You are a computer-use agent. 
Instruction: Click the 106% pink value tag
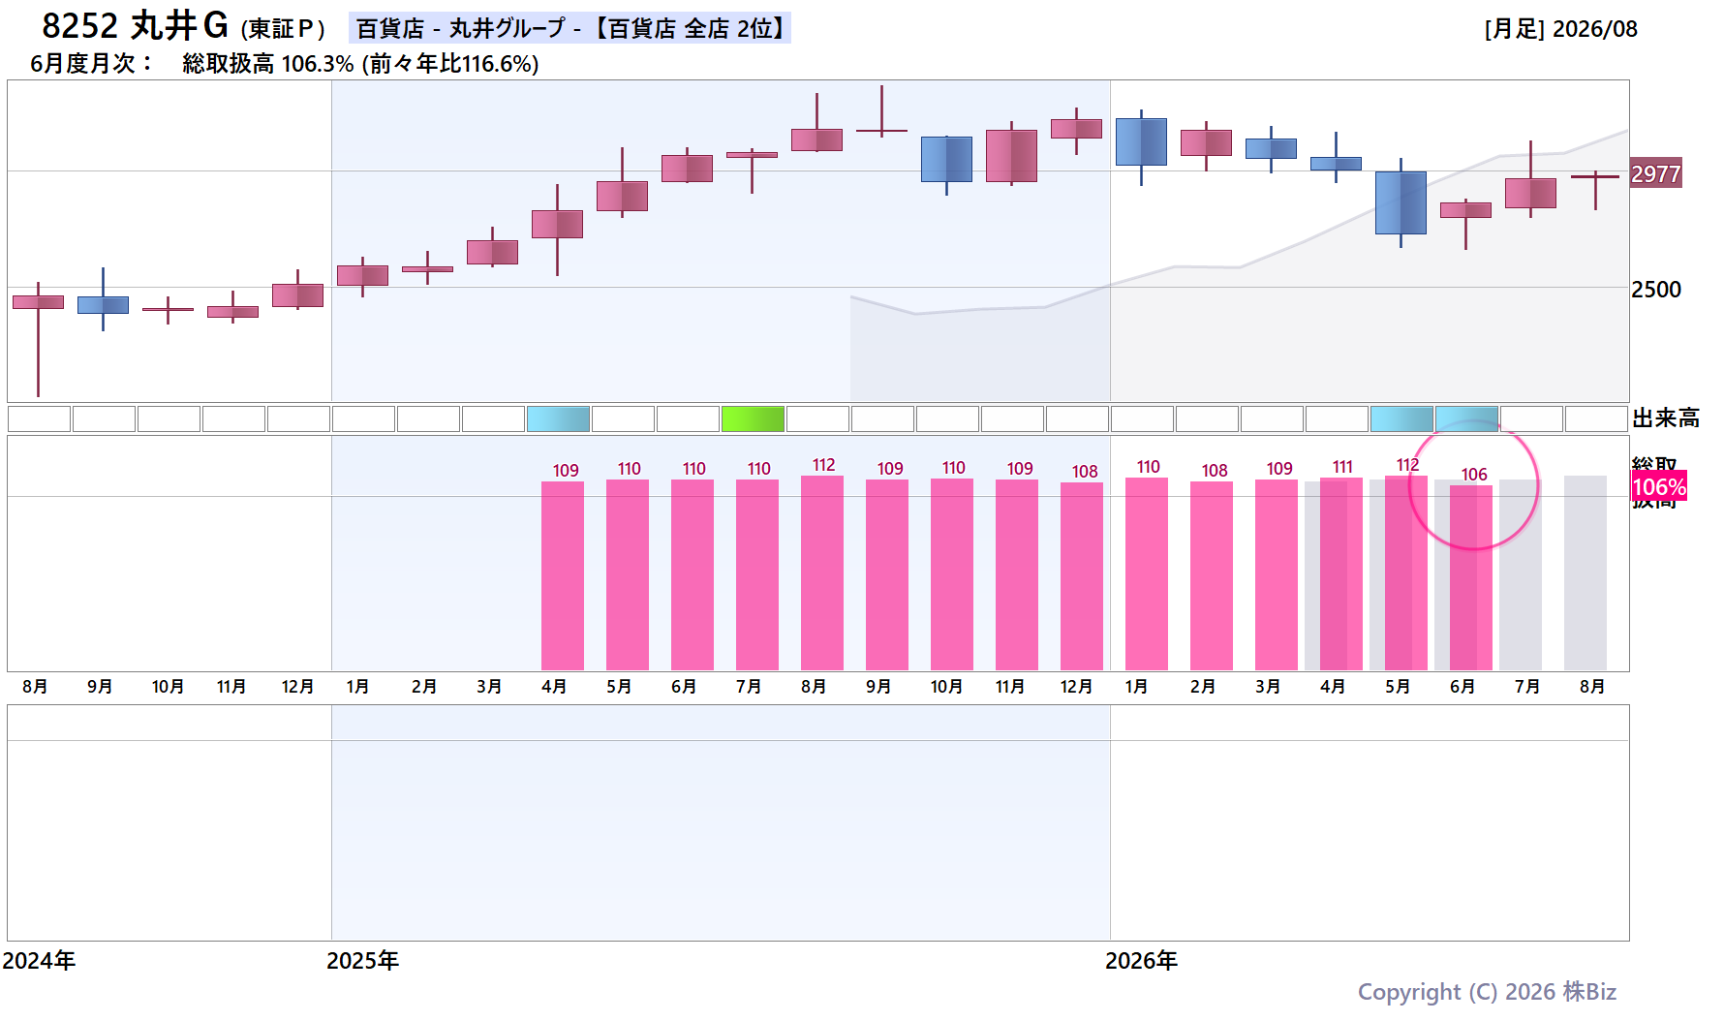pos(1659,486)
